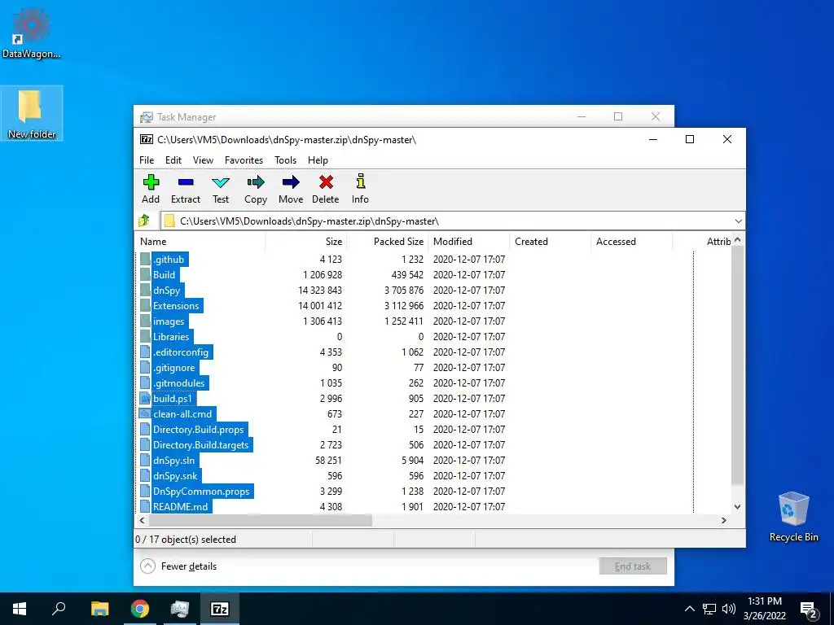Click the Add toolbar icon
The image size is (834, 625).
(151, 182)
